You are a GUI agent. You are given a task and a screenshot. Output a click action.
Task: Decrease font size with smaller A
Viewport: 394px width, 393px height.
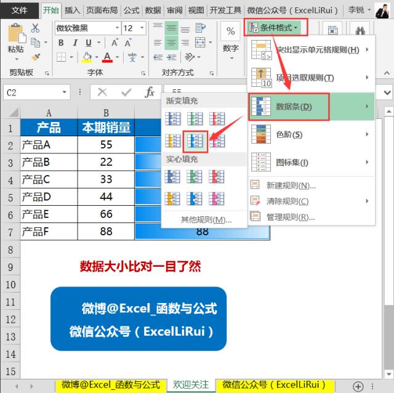(128, 43)
